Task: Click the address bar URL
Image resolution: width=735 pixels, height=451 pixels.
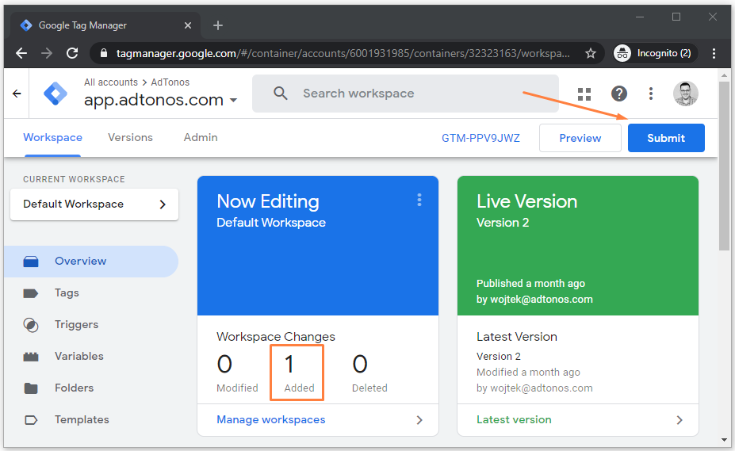Action: 343,53
